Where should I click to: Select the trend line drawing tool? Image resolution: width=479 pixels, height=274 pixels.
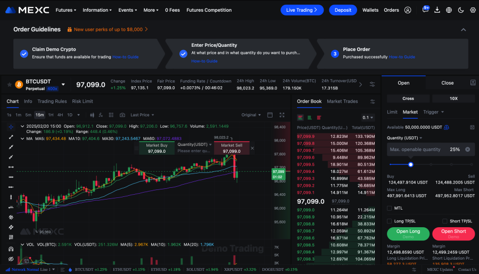pyautogui.click(x=11, y=137)
